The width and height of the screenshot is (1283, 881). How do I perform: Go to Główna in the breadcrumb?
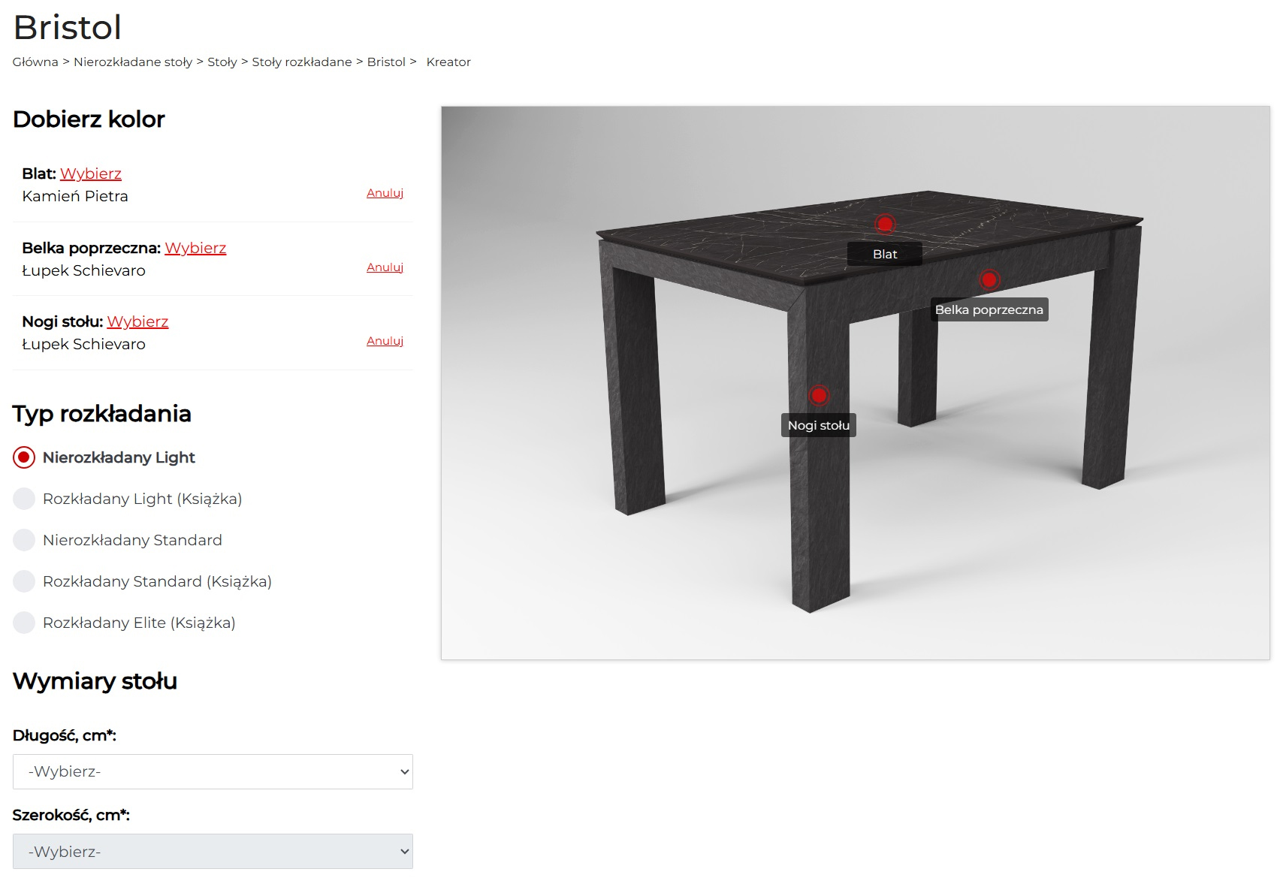click(x=35, y=62)
